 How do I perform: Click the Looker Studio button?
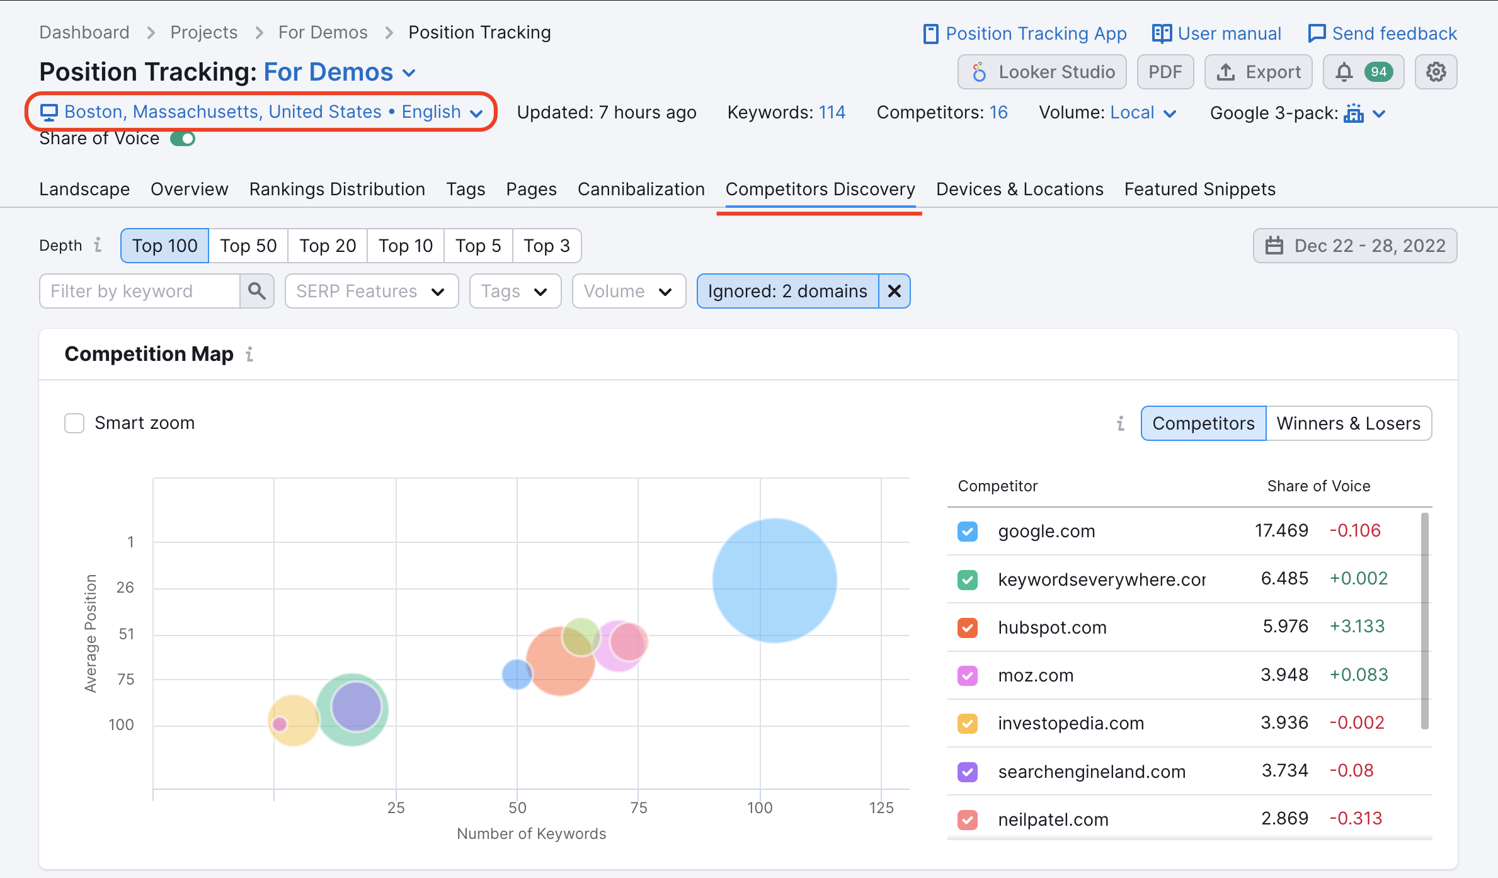coord(1042,72)
